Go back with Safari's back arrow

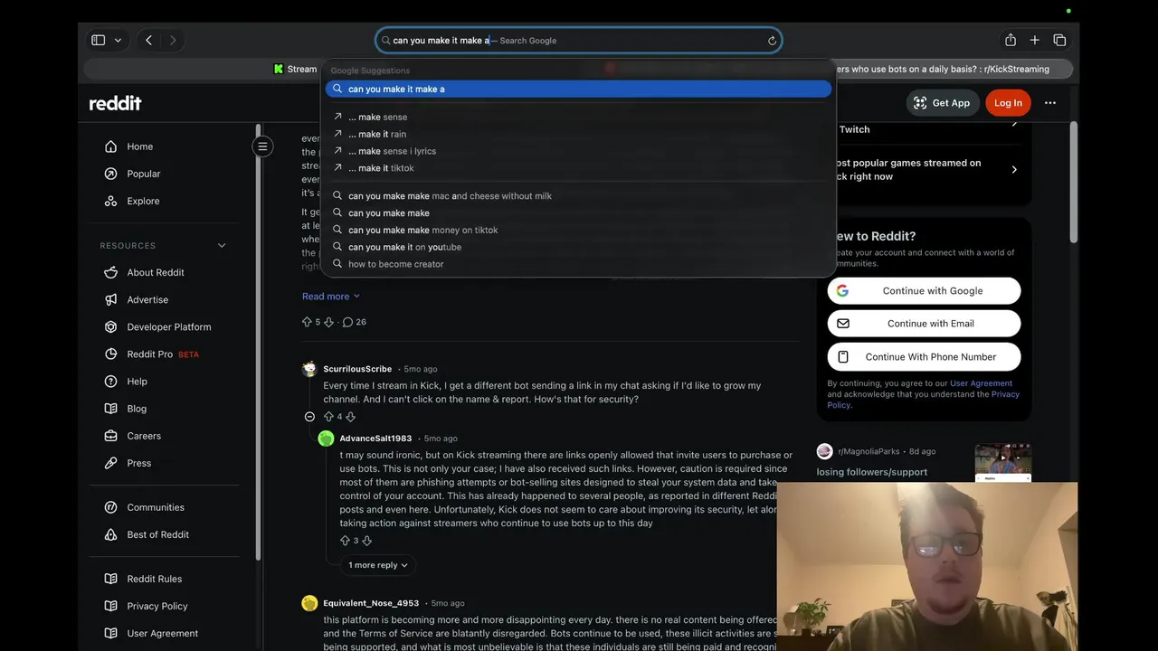pos(148,40)
